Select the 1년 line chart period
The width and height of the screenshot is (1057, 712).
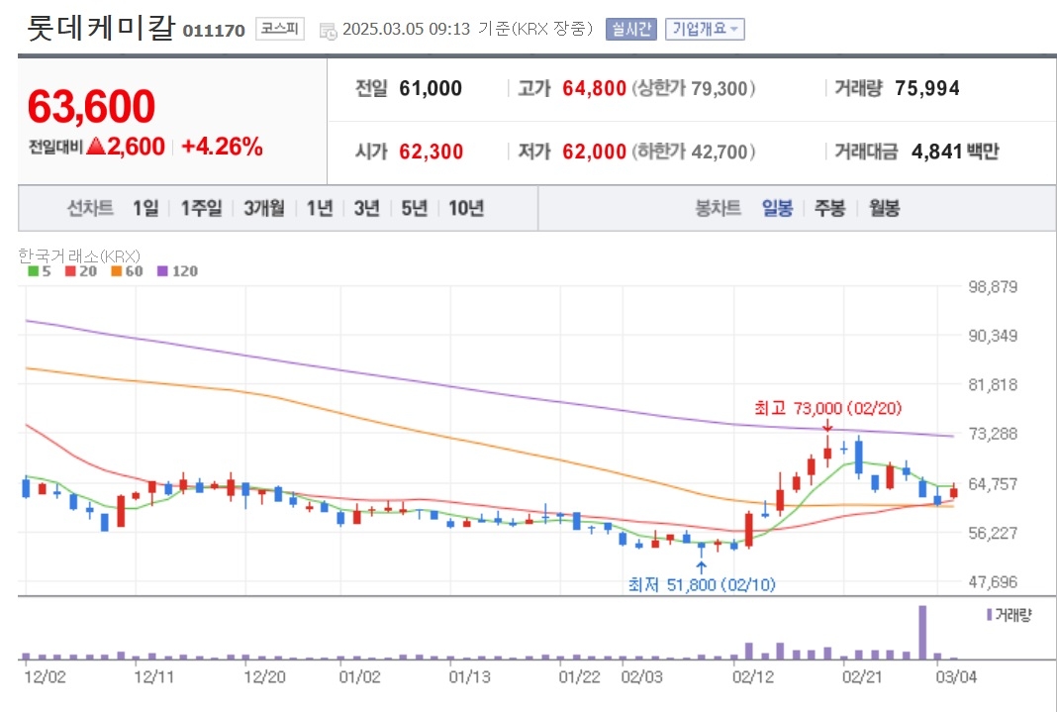point(320,208)
